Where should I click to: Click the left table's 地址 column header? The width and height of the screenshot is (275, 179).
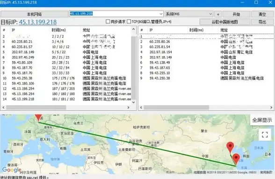coord(86,30)
